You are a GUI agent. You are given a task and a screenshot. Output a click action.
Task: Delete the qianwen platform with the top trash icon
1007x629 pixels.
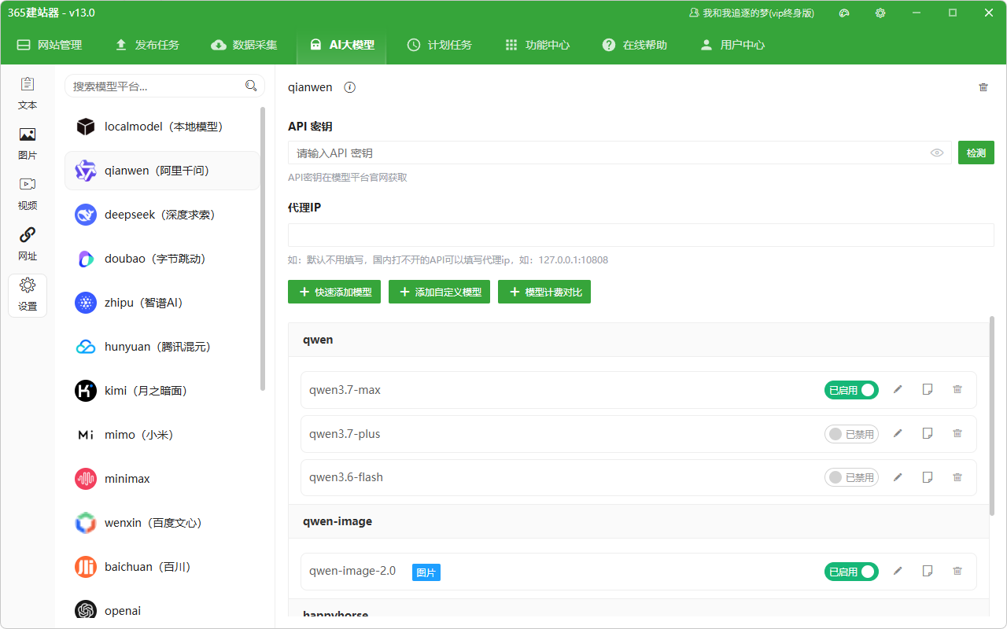point(983,87)
